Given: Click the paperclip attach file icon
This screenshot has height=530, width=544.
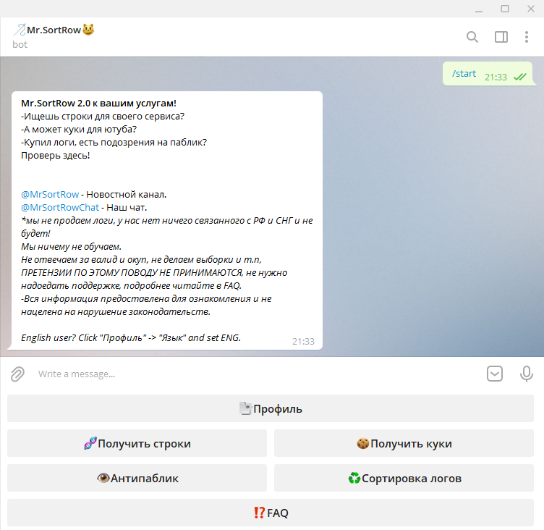Looking at the screenshot, I should [17, 374].
